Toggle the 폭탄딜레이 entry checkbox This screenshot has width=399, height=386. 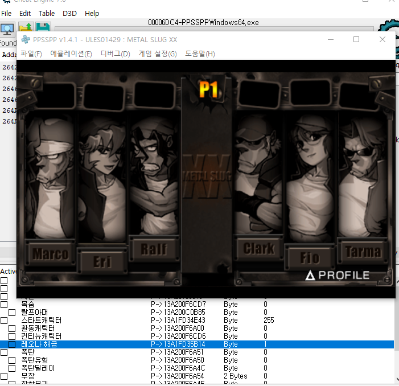pyautogui.click(x=12, y=368)
